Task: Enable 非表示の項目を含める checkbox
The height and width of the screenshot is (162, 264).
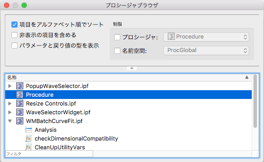Action: click(x=14, y=35)
